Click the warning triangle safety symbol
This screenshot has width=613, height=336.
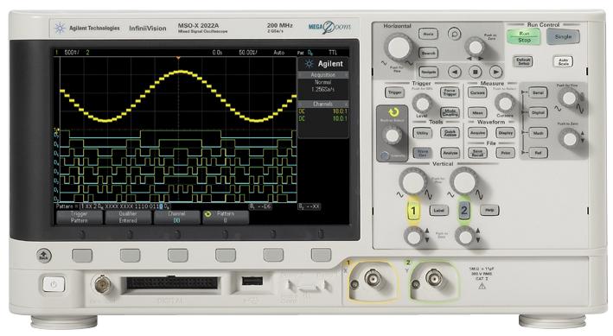(x=482, y=286)
